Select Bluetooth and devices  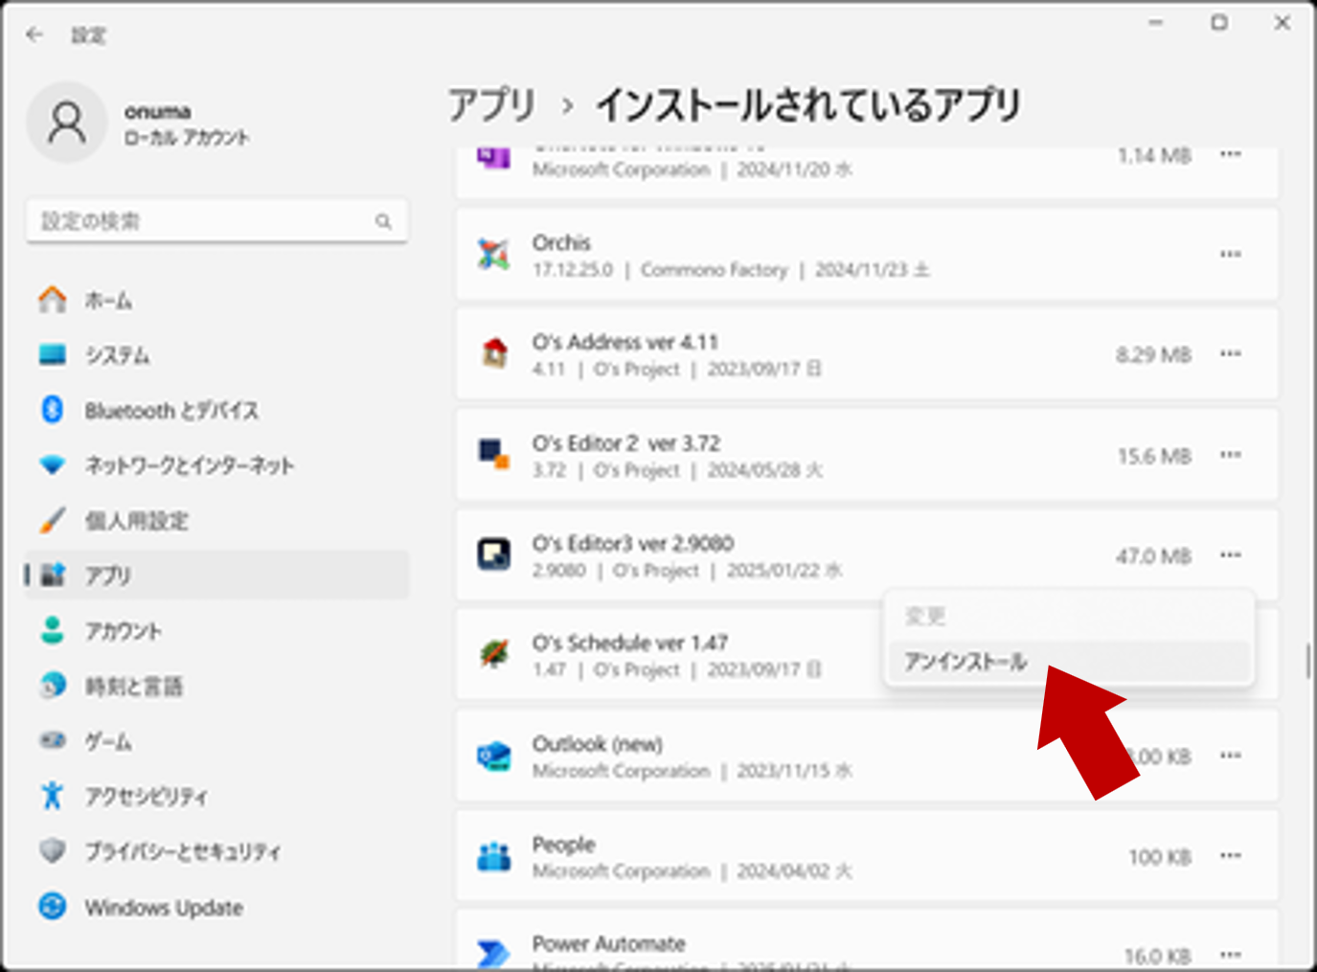pyautogui.click(x=217, y=411)
